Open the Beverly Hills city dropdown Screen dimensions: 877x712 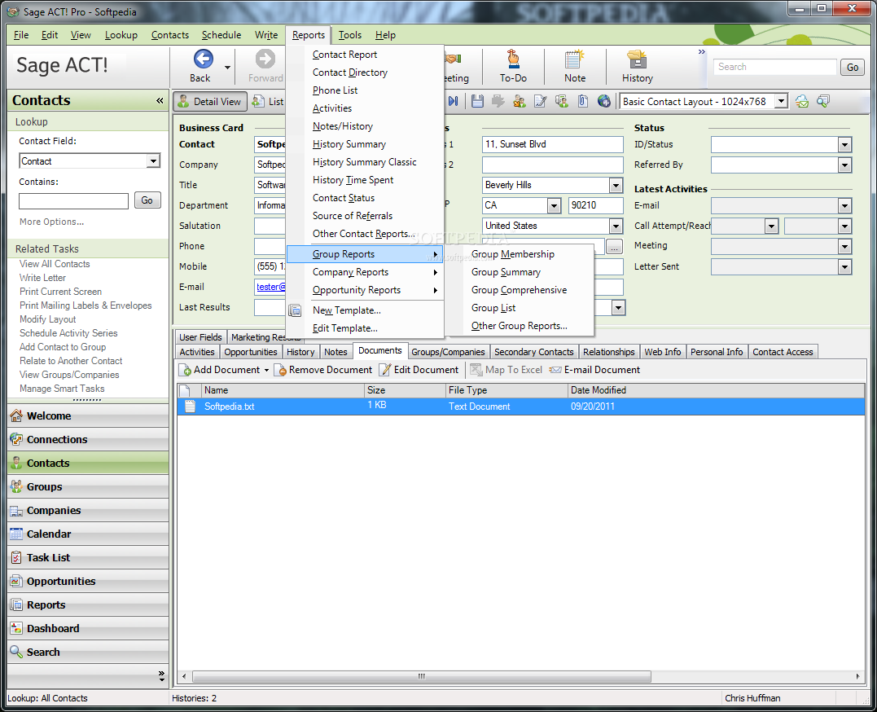click(616, 185)
